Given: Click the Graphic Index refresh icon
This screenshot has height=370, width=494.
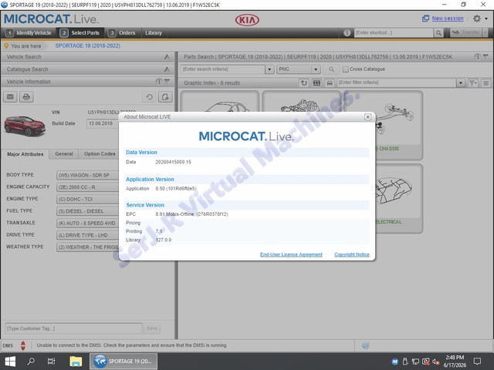Looking at the screenshot, I should coord(303,82).
